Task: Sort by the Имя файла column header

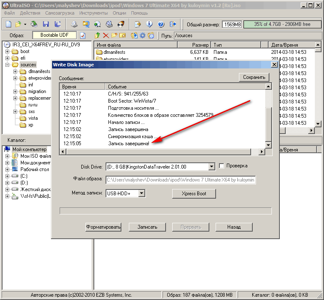Action: coord(136,45)
